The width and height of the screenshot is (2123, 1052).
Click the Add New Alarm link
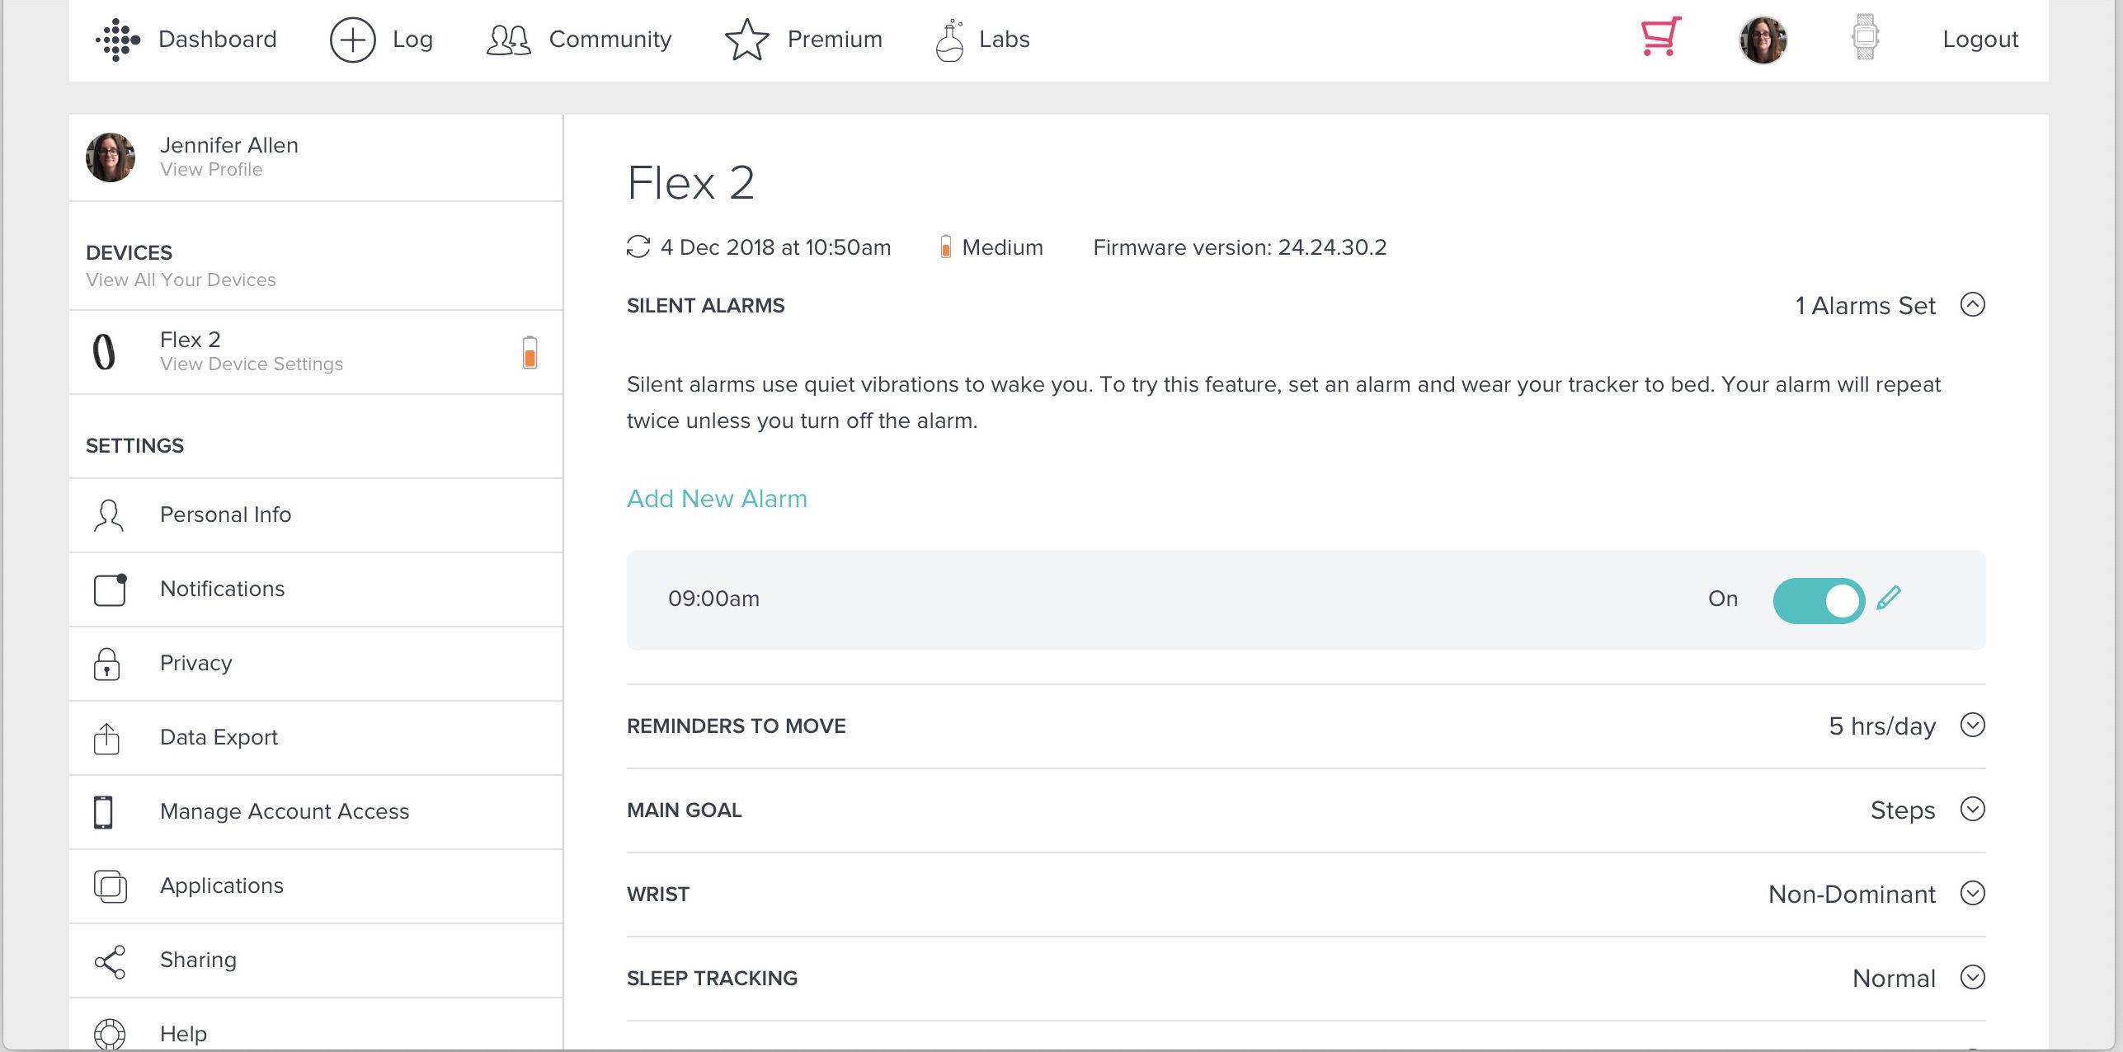[718, 498]
